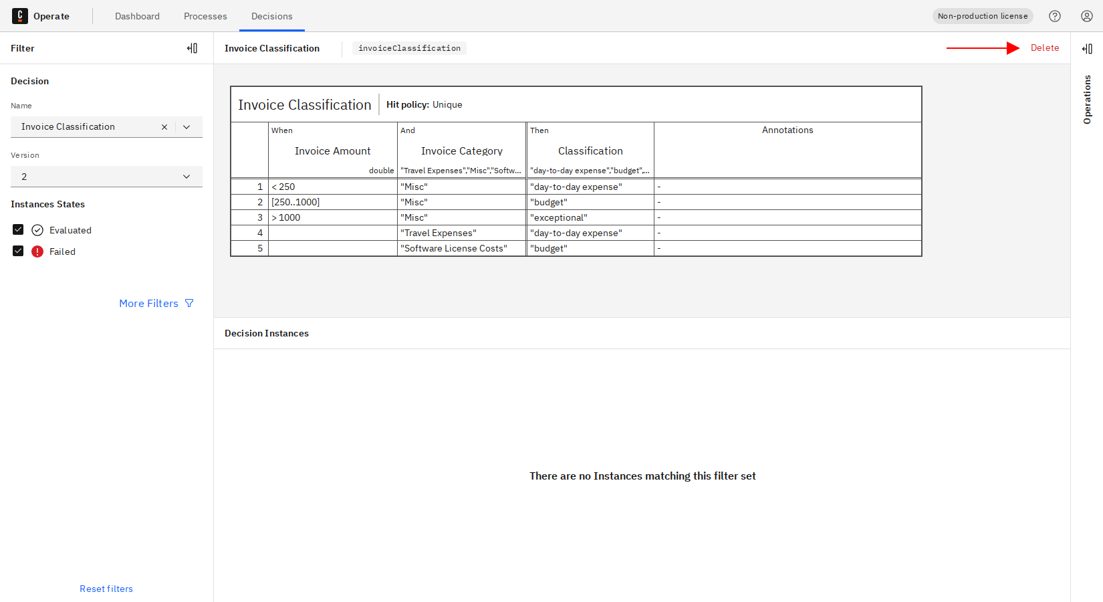1103x602 pixels.
Task: Switch to the Processes tab
Action: click(x=205, y=16)
